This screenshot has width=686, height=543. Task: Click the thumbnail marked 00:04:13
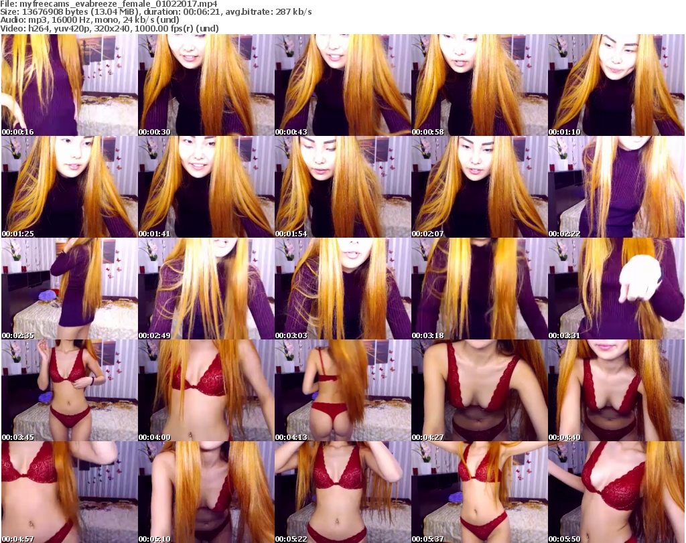[342, 390]
